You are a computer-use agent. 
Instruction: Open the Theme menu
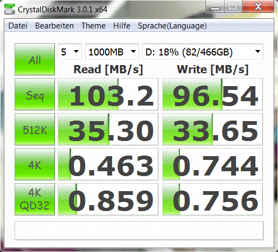[x=93, y=26]
